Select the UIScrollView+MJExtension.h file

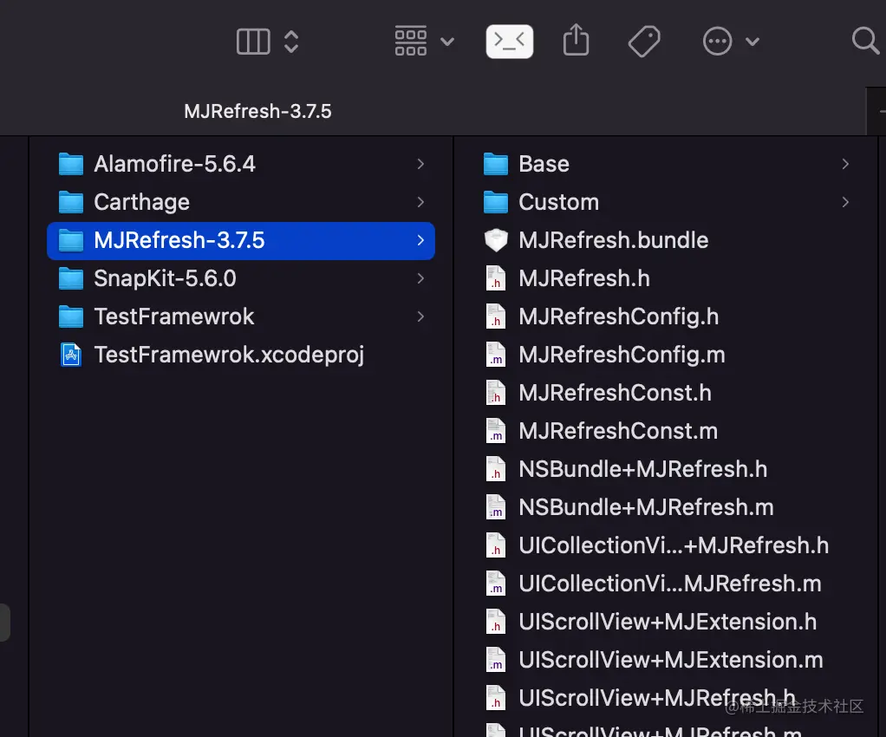(x=668, y=622)
